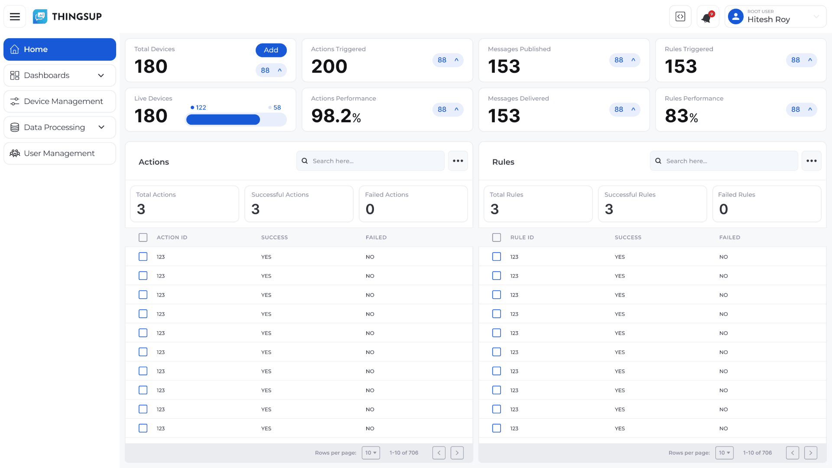Open Actions rows per page dropdown

pyautogui.click(x=371, y=453)
